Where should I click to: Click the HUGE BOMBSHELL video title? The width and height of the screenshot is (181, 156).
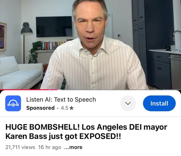pyautogui.click(x=86, y=132)
